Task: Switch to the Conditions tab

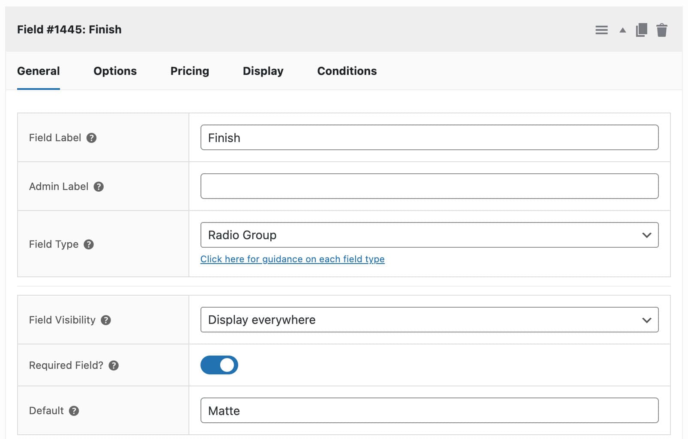Action: tap(347, 71)
